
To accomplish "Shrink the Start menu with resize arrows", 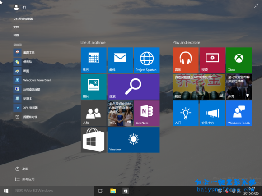I will [x=256, y=6].
